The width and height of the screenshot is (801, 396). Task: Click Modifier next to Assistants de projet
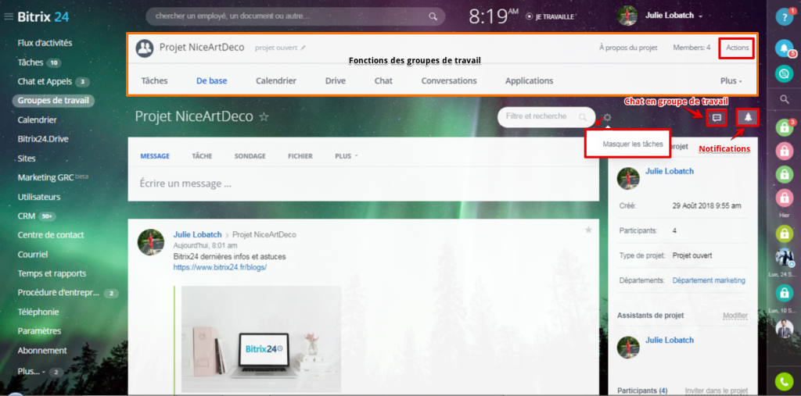[735, 316]
